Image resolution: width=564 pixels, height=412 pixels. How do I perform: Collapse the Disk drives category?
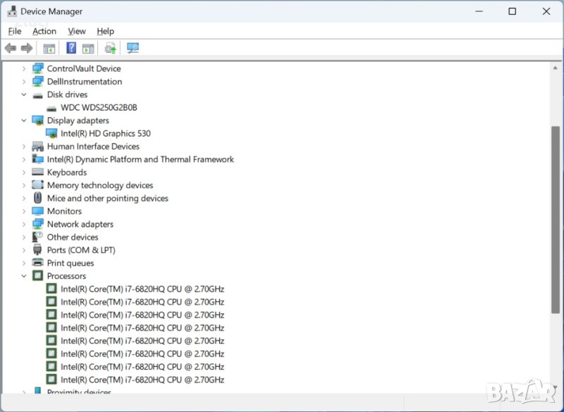tap(23, 94)
